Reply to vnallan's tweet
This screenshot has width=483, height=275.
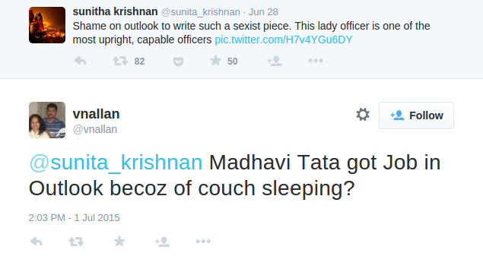point(36,242)
